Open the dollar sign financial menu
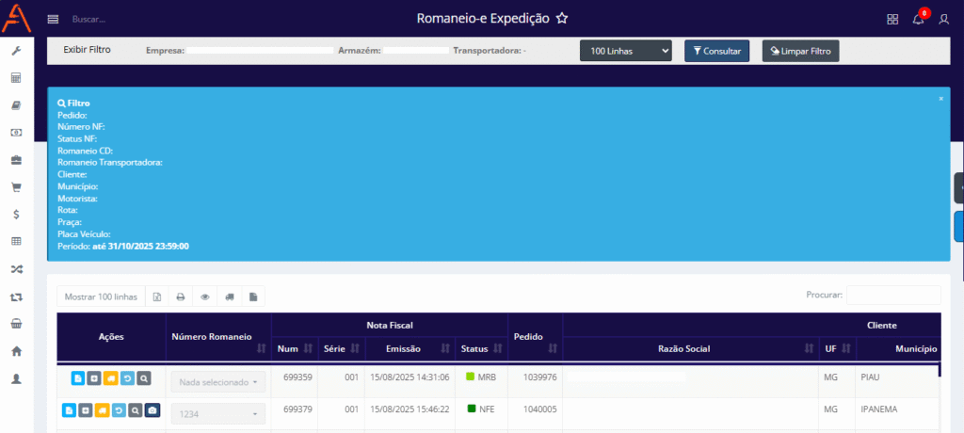The height and width of the screenshot is (433, 964). (16, 215)
